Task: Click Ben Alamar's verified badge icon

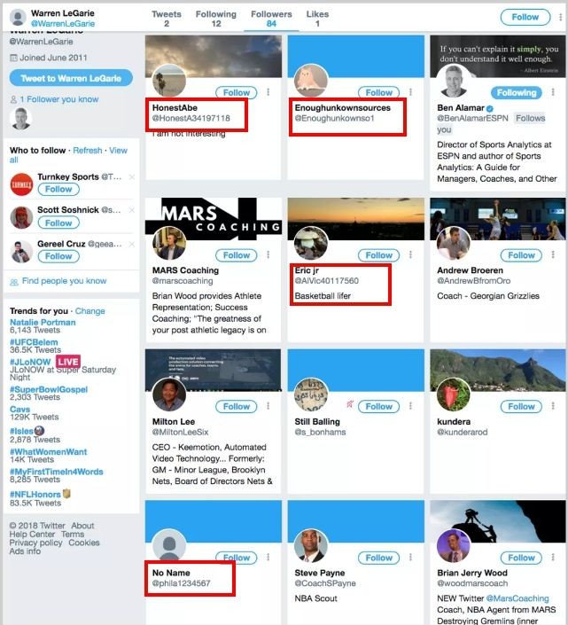Action: [x=490, y=108]
